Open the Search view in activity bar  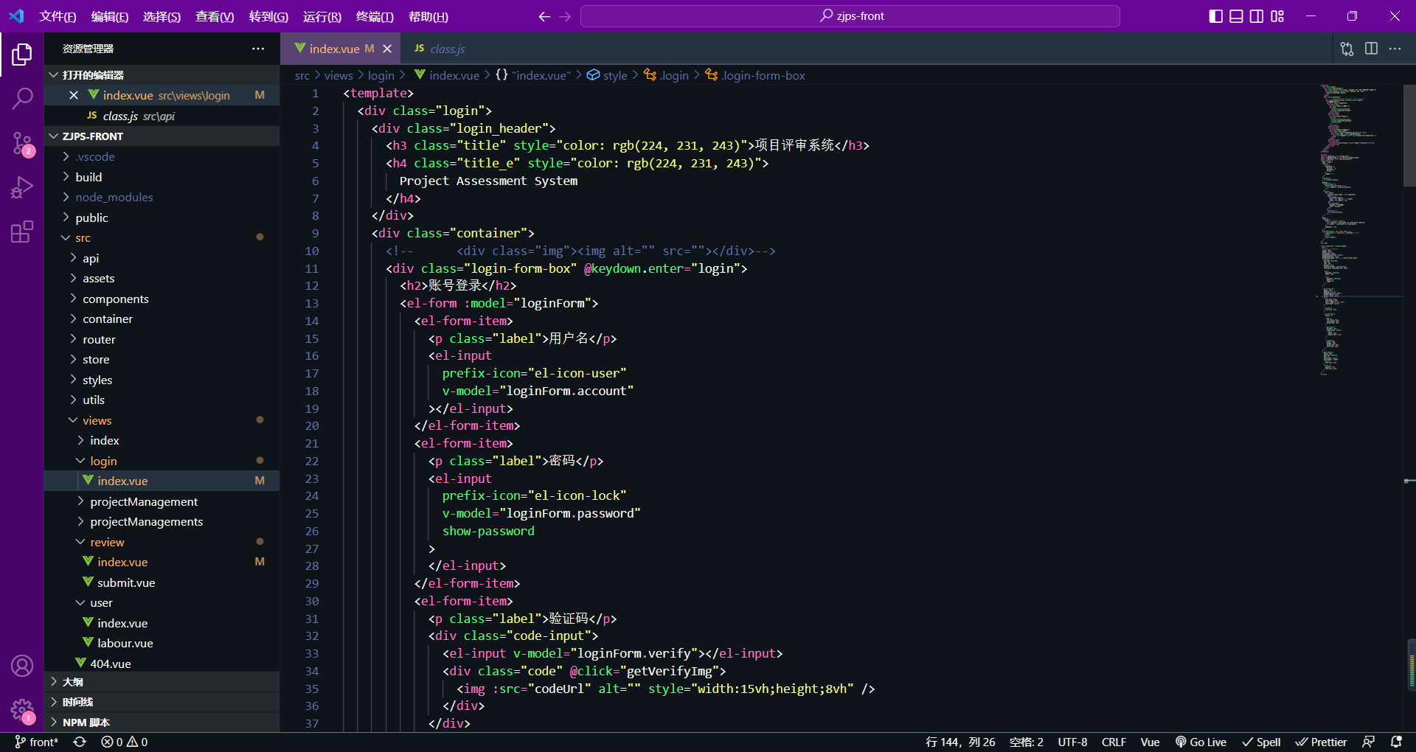(x=22, y=98)
